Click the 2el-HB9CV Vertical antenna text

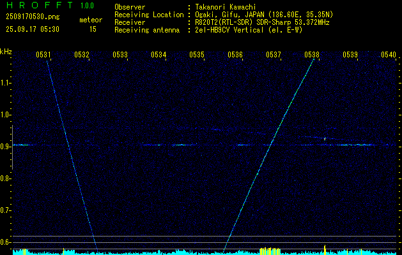(x=249, y=30)
